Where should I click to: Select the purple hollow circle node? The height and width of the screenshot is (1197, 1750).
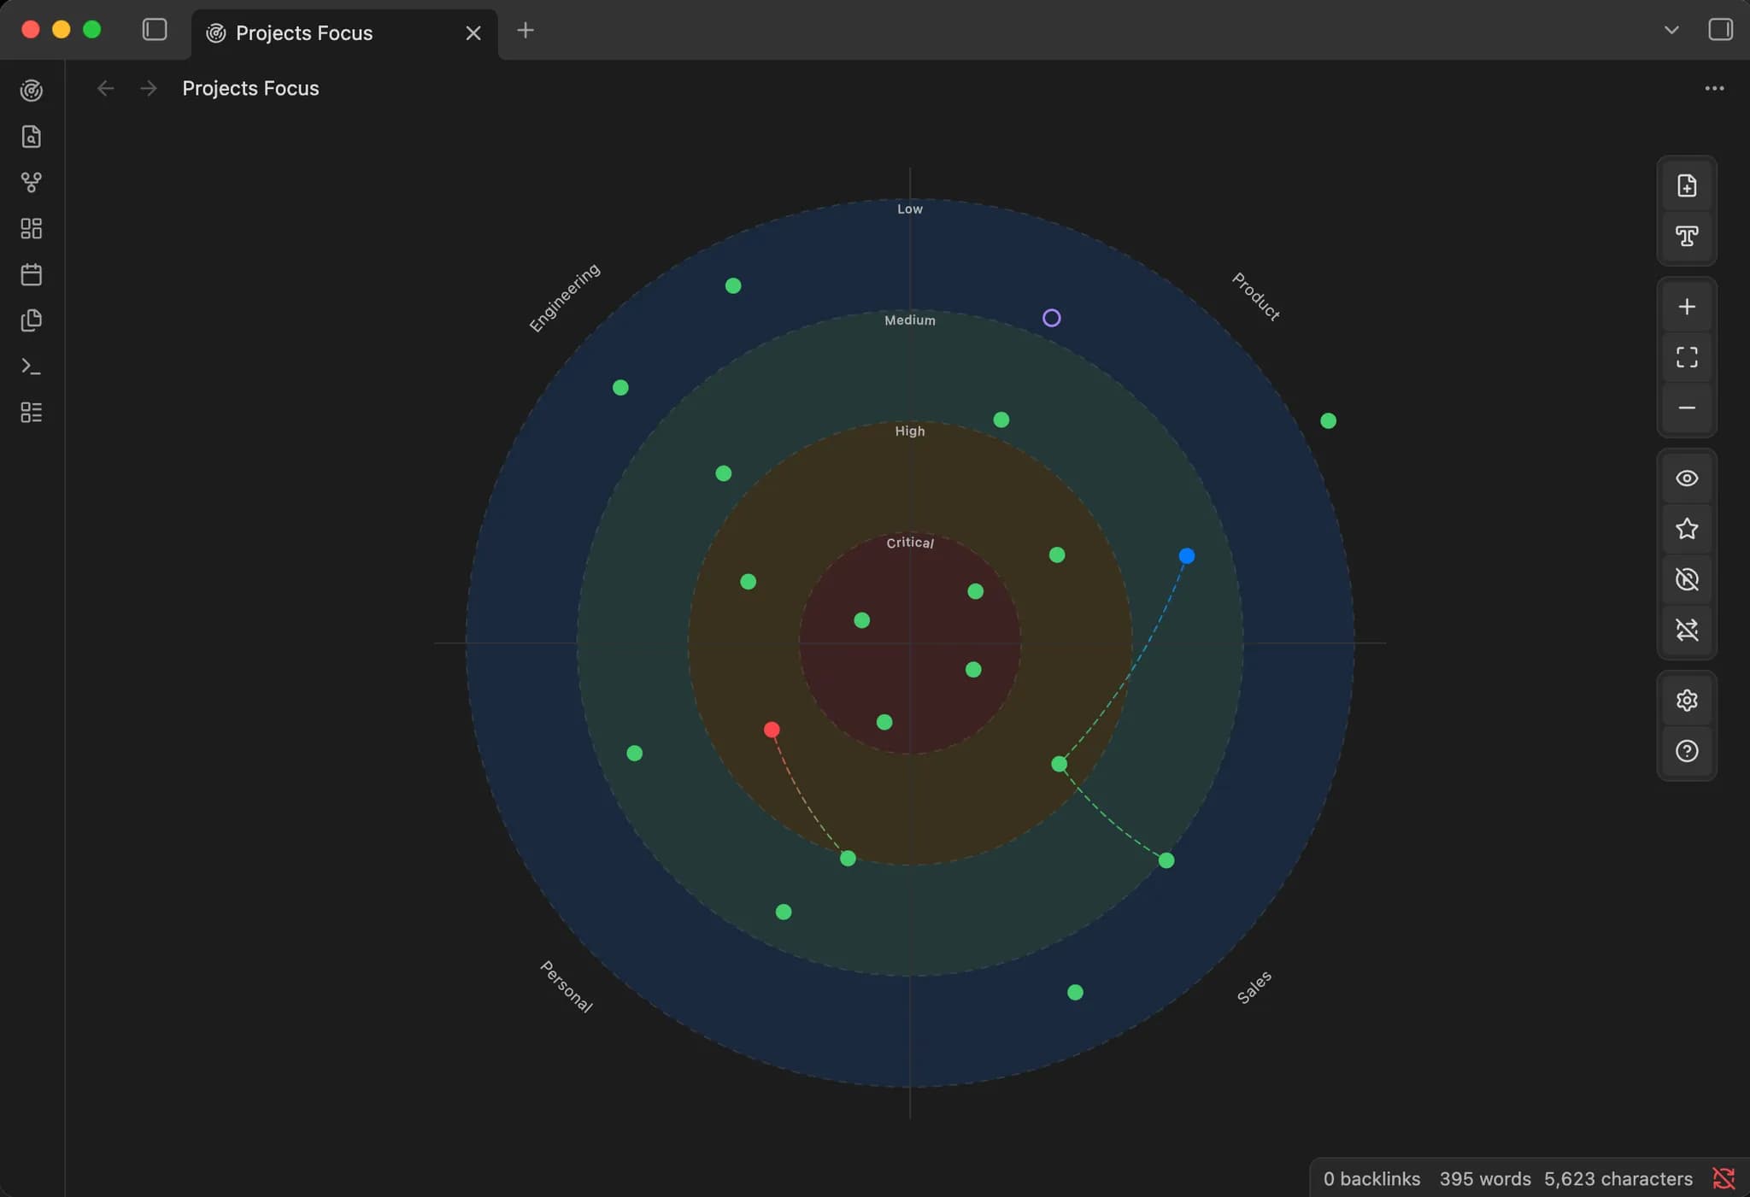click(1052, 318)
